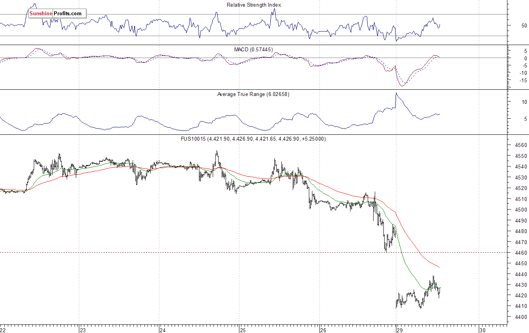Click the date label 29
This screenshot has height=333, width=529.
pyautogui.click(x=400, y=330)
